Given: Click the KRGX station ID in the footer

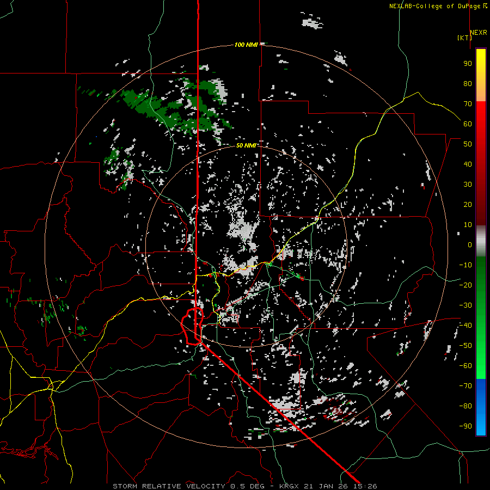Looking at the screenshot, I should (290, 486).
